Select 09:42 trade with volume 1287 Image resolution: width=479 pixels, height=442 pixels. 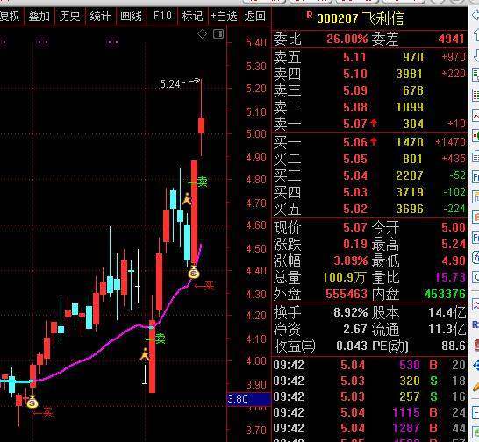pos(369,428)
